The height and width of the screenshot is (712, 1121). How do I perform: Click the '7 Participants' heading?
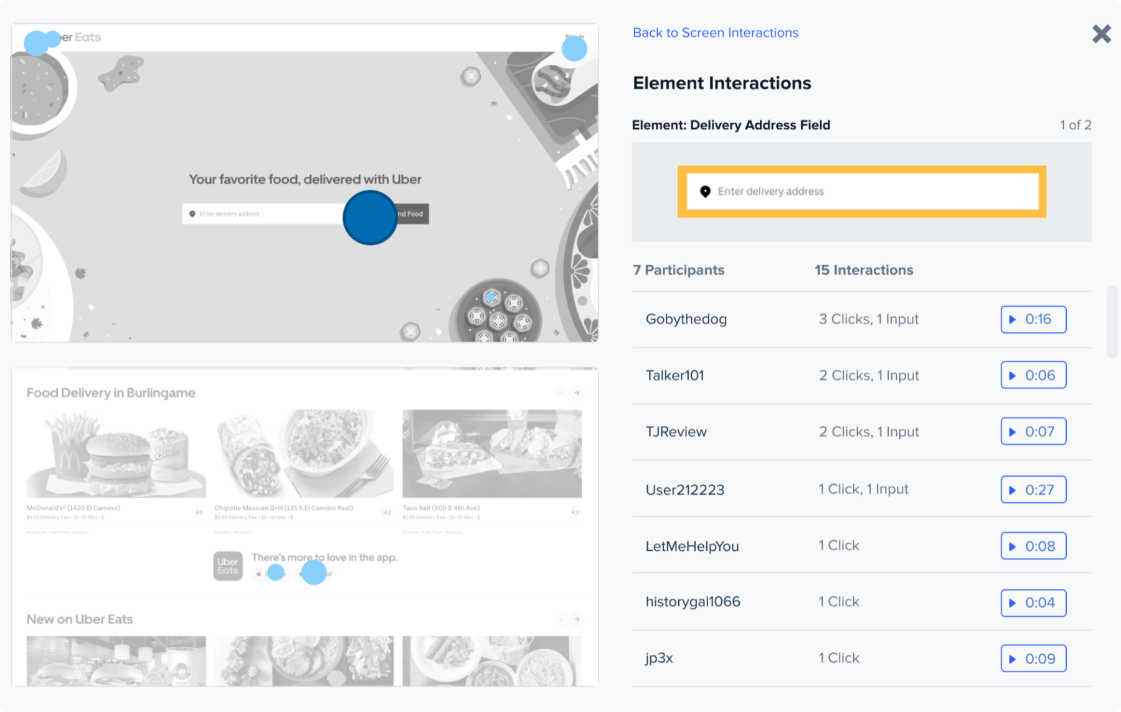(678, 270)
